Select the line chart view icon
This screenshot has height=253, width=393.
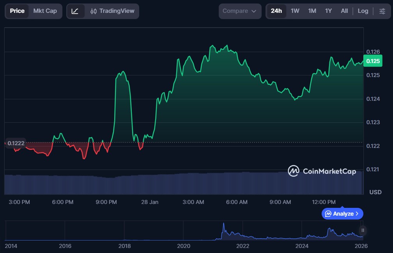pyautogui.click(x=75, y=11)
